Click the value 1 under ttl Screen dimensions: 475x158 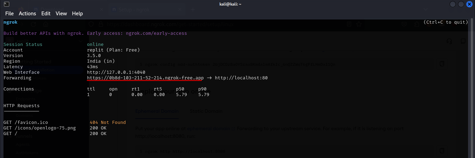pos(88,95)
